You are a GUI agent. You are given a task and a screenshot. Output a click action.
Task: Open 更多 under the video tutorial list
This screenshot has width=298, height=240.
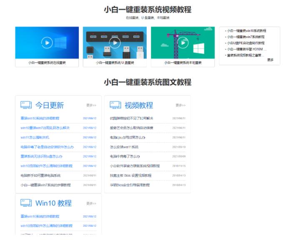coord(270,60)
